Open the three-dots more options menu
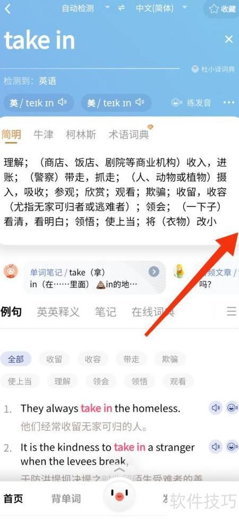239x519 pixels. pos(229,103)
